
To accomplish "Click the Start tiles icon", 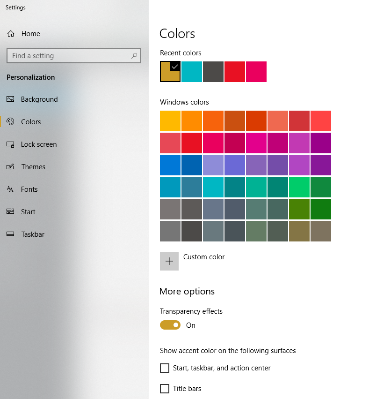I will (10, 211).
